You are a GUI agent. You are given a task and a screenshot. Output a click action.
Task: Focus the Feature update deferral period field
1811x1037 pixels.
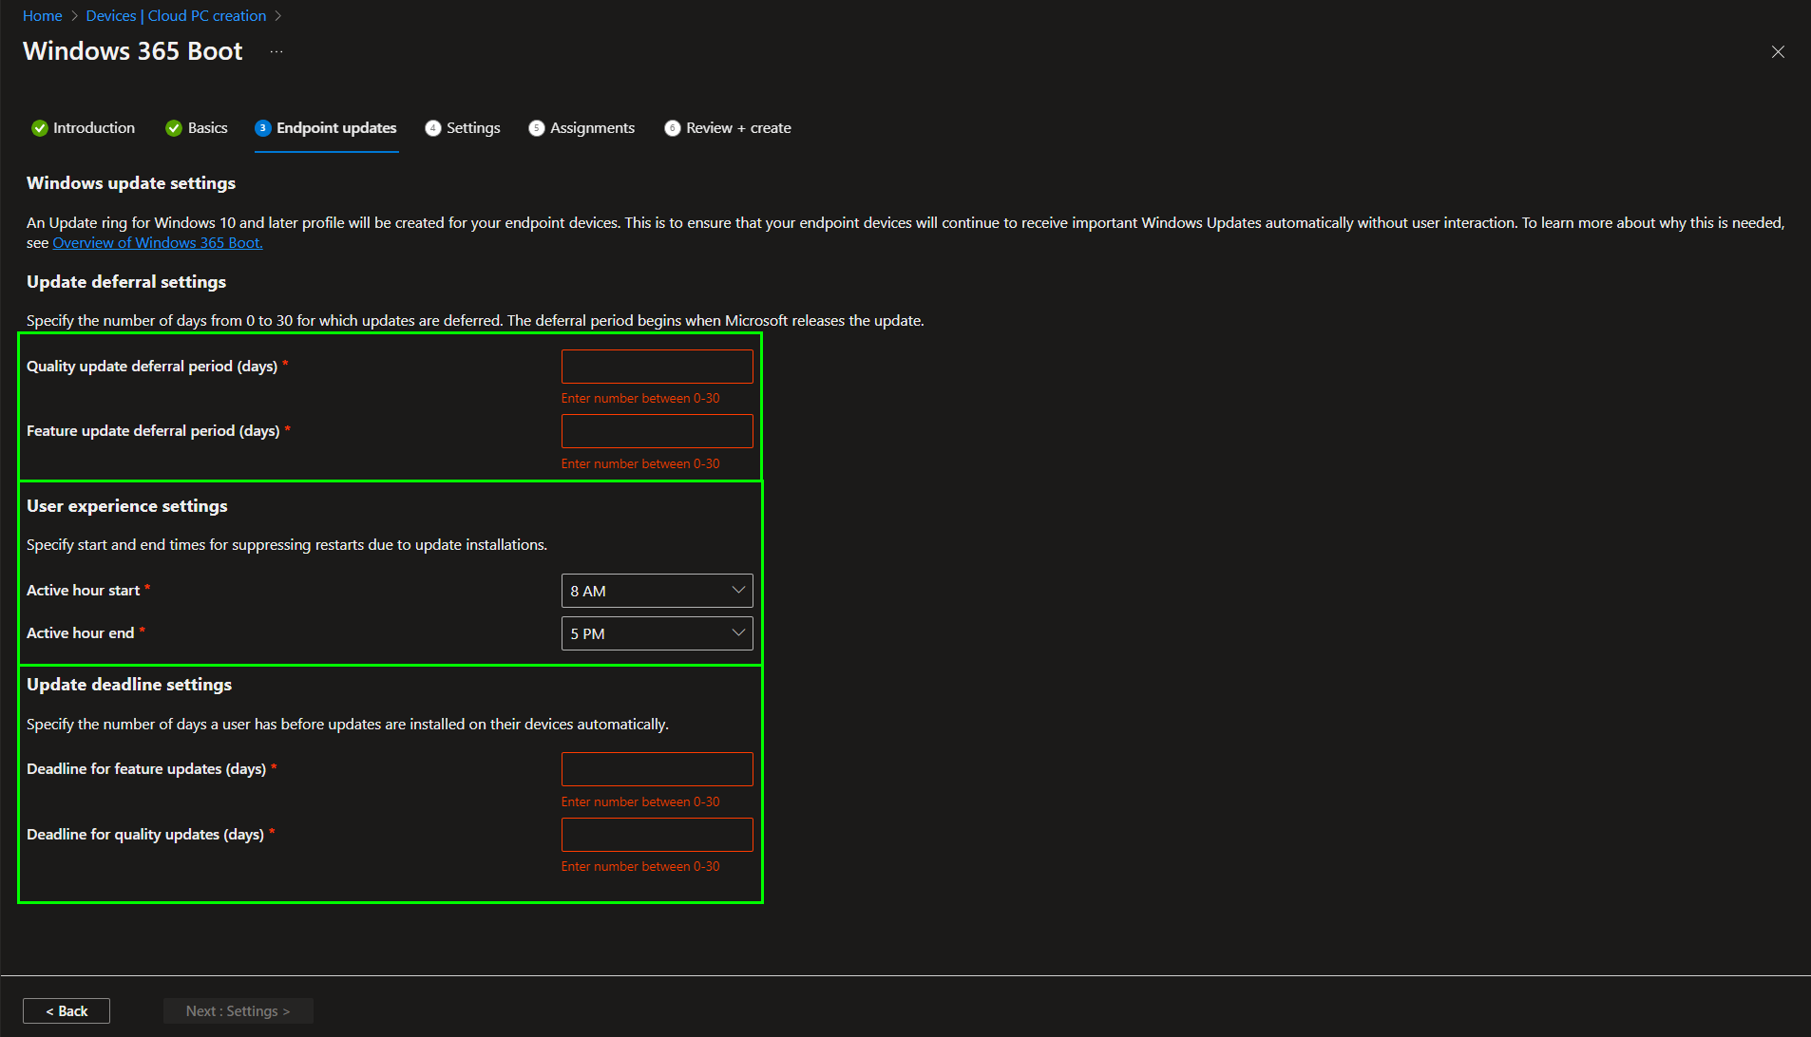658,431
